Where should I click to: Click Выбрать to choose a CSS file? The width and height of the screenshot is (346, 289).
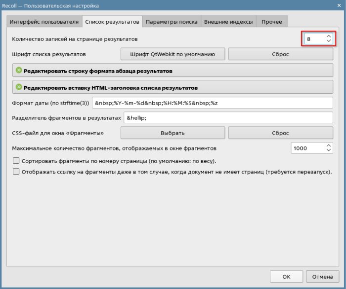point(173,133)
